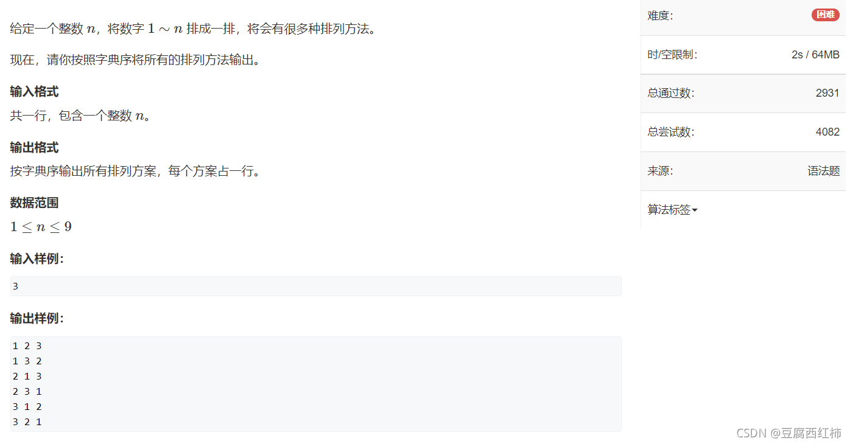
Task: Click the 总尝试数 count 4082
Action: 827,132
